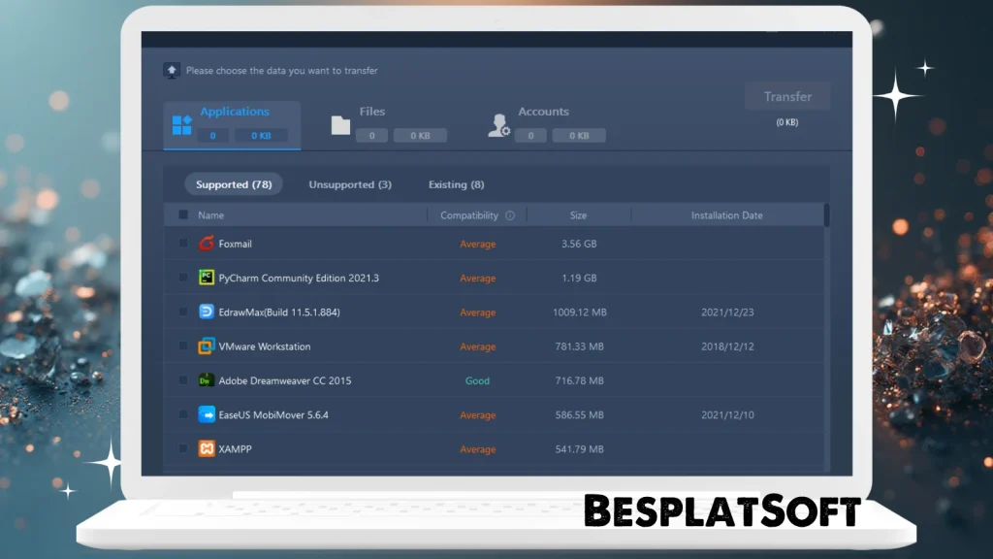
Task: Click the EdrawMax app icon
Action: 206,312
